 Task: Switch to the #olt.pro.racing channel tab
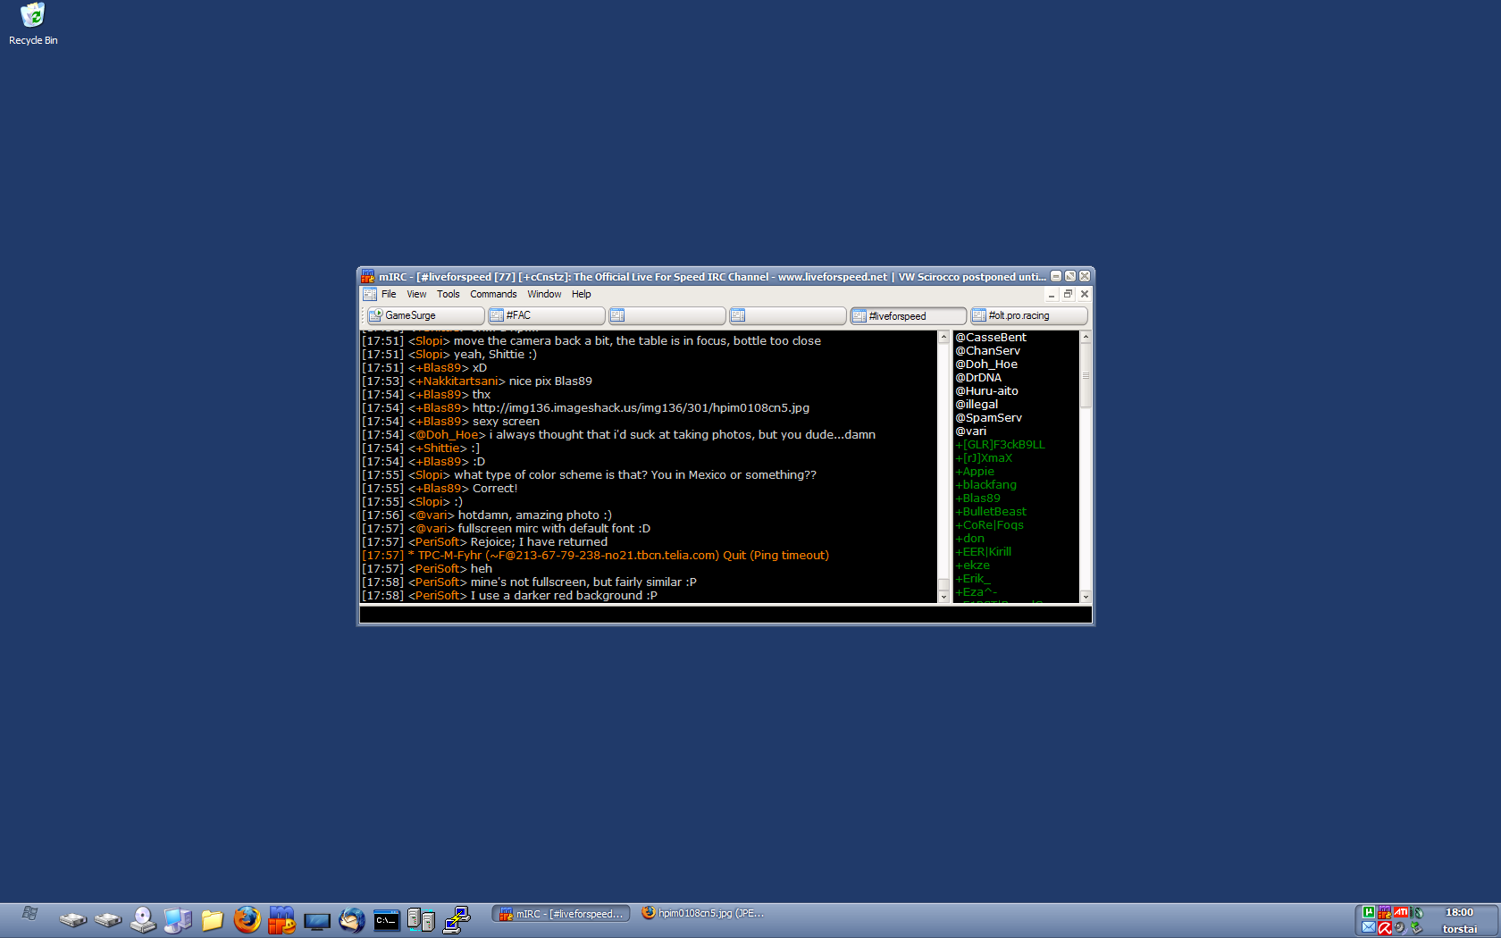click(1028, 315)
